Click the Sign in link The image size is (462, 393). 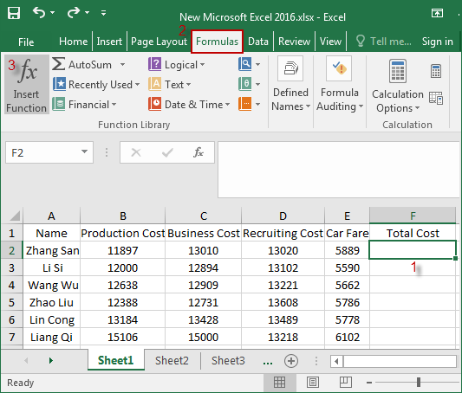click(437, 42)
